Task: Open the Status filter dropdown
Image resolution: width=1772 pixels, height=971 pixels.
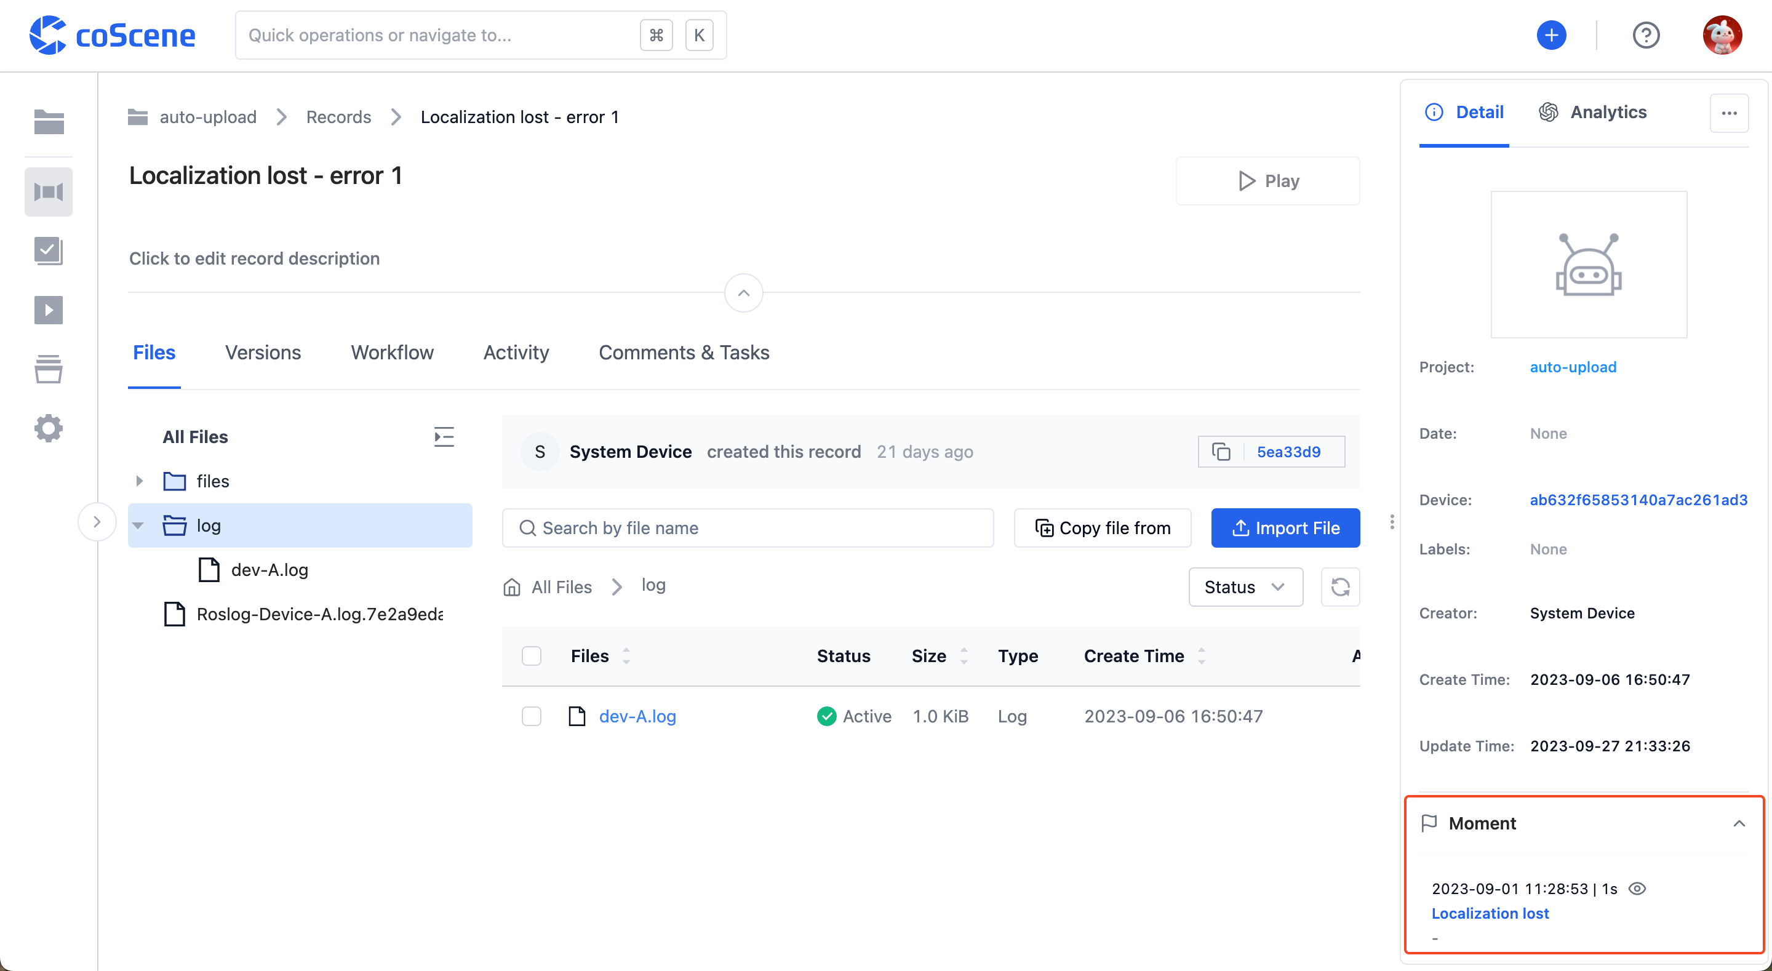Action: click(x=1243, y=586)
